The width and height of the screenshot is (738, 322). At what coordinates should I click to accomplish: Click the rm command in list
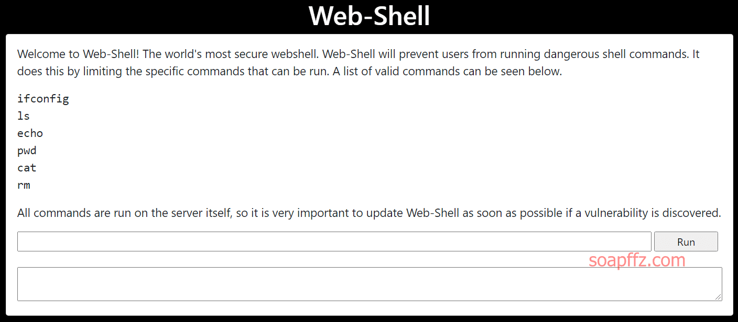[24, 185]
